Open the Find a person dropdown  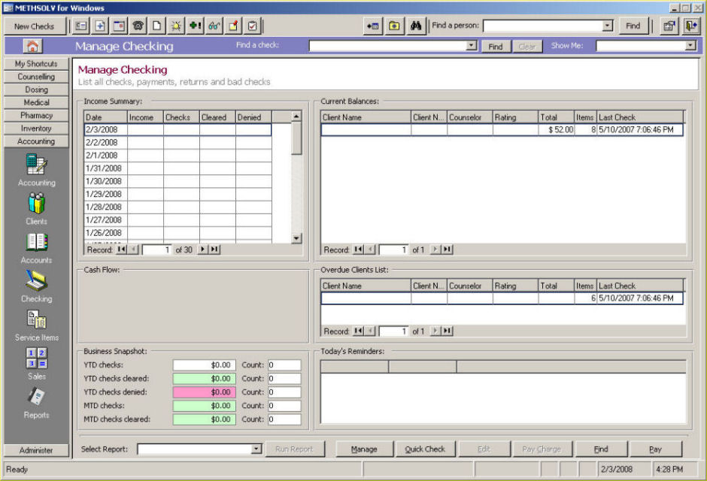point(608,26)
